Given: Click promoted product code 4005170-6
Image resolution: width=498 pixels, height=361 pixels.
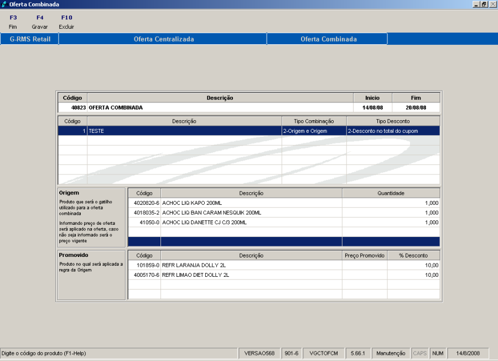Looking at the screenshot, I should [144, 275].
